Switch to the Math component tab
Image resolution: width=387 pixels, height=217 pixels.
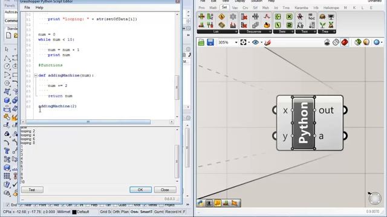coord(213,8)
